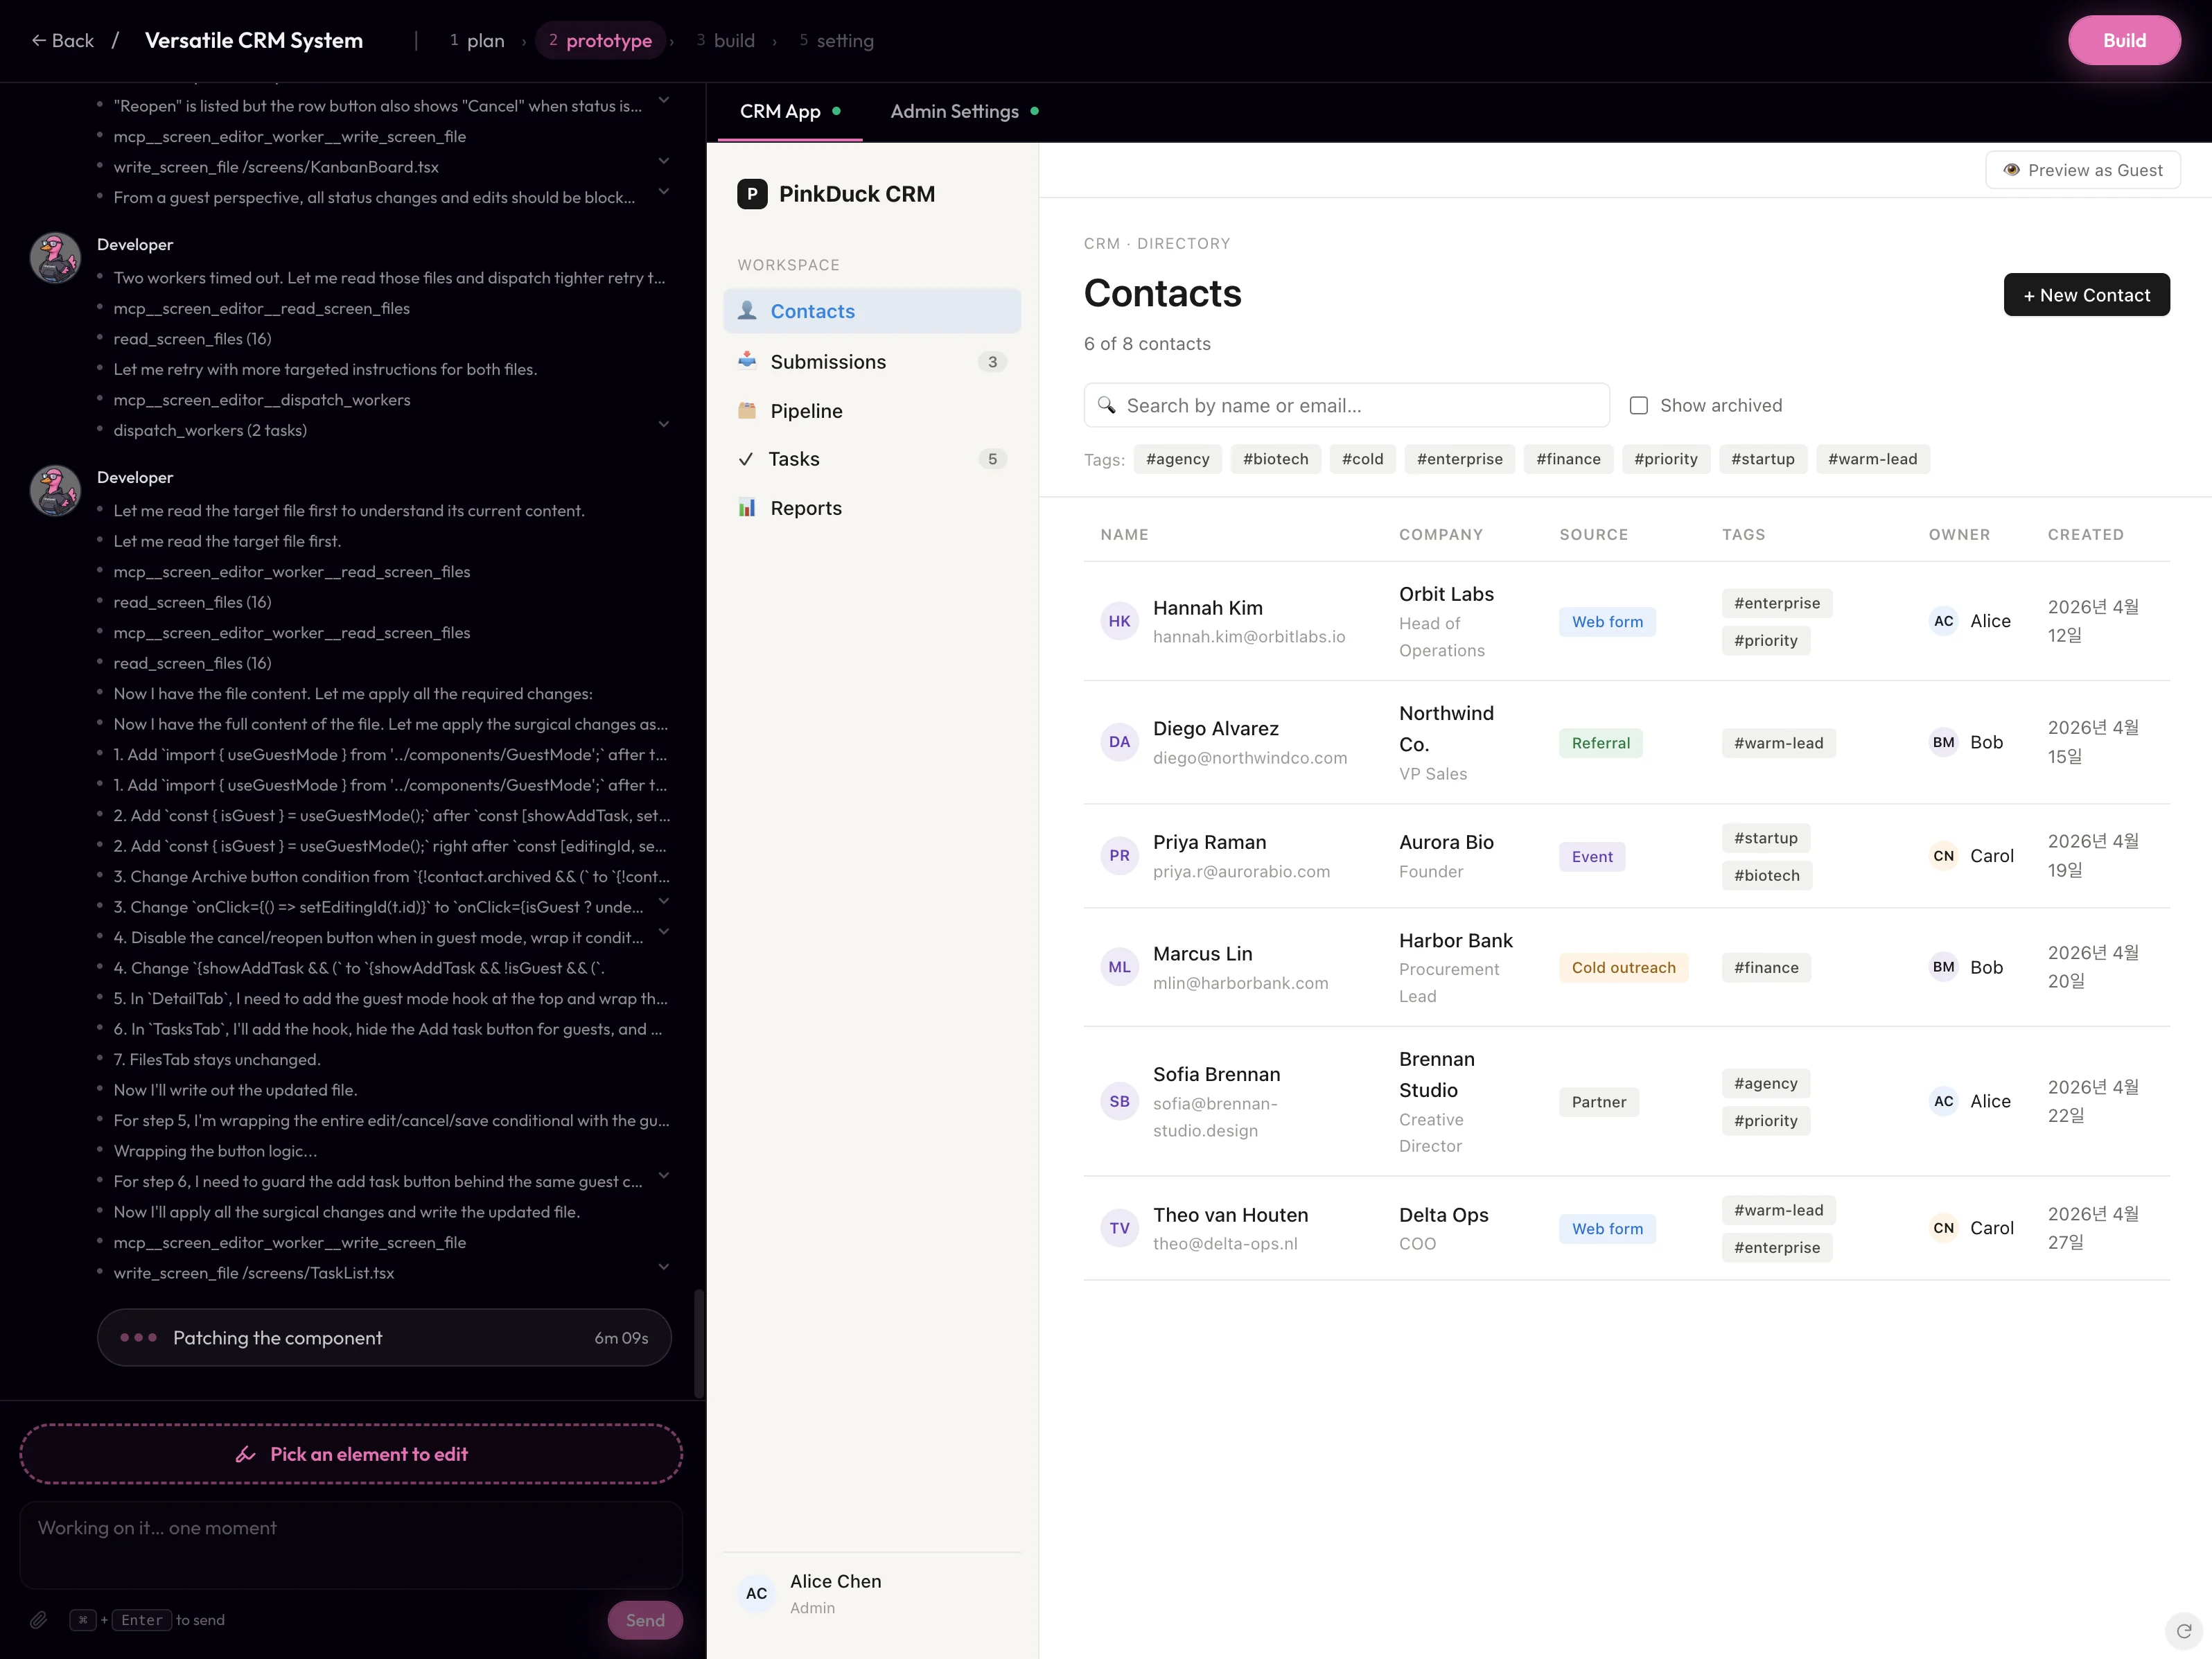Click the Send button
The image size is (2212, 1659).
tap(645, 1620)
